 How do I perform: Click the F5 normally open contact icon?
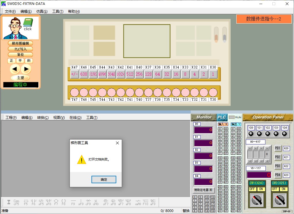click(x=26, y=202)
